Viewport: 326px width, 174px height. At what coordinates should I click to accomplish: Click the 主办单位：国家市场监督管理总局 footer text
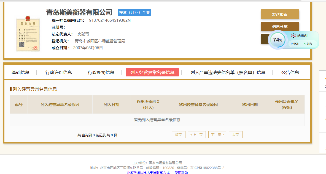(157, 163)
